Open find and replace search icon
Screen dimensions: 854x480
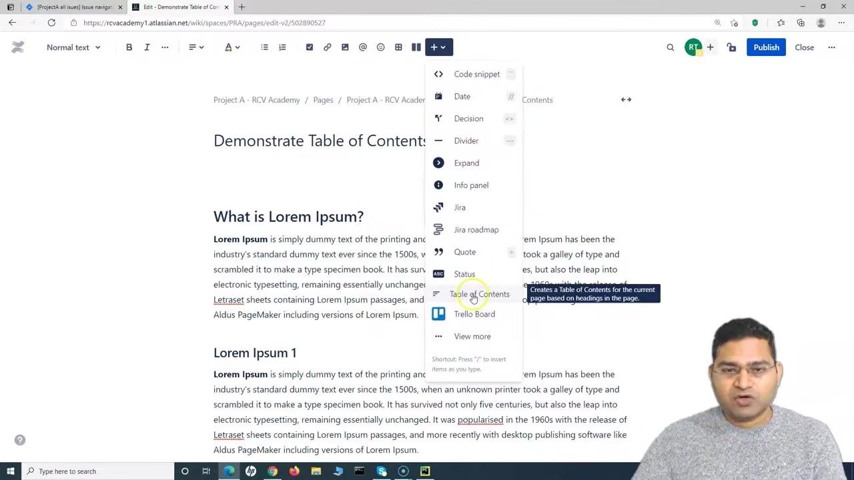click(671, 47)
